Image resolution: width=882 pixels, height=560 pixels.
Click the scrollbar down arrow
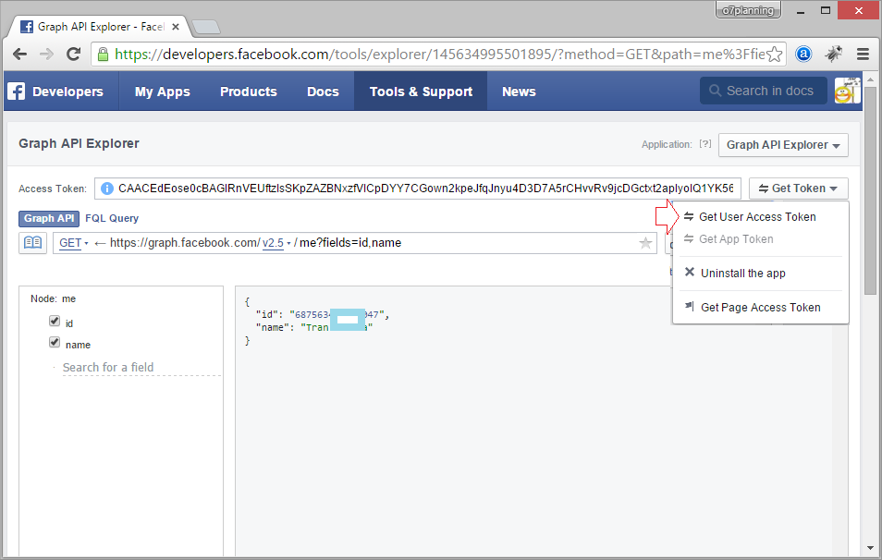870,547
